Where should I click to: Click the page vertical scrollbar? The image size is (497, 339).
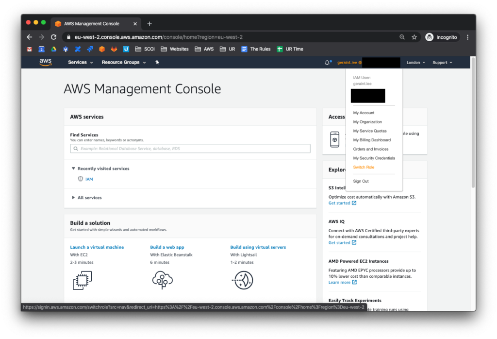[x=473, y=122]
